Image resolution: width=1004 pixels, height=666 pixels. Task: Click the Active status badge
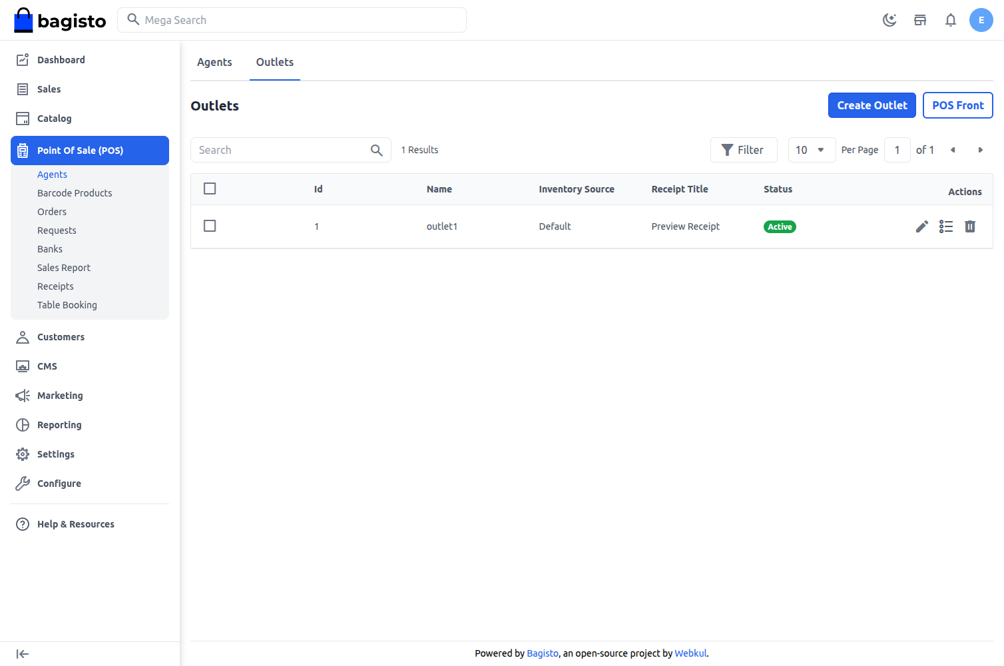tap(780, 227)
